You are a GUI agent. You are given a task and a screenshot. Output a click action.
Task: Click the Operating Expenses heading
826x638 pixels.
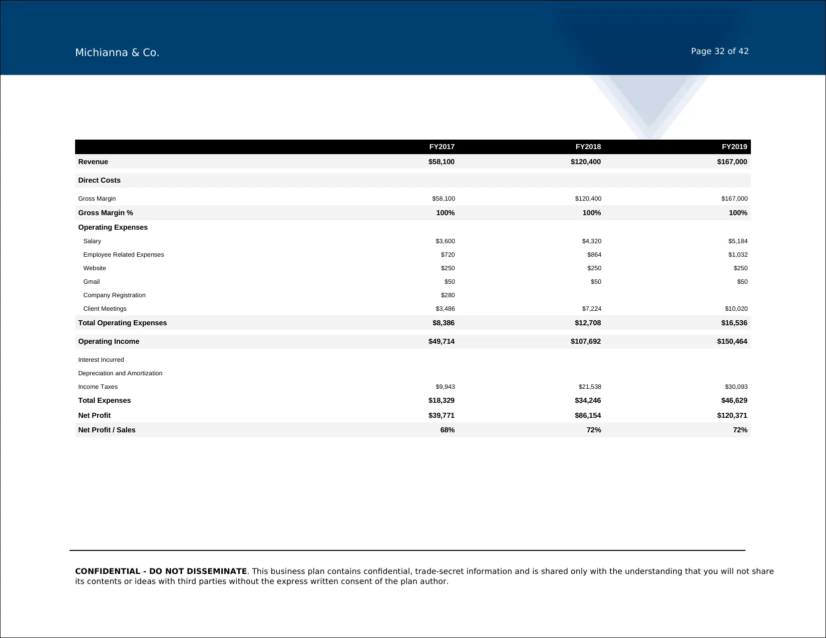click(113, 227)
